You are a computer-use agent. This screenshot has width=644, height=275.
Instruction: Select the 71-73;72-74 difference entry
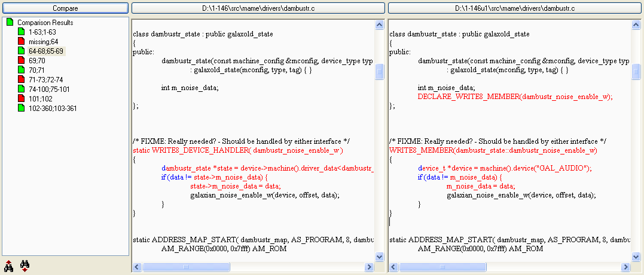tap(45, 80)
